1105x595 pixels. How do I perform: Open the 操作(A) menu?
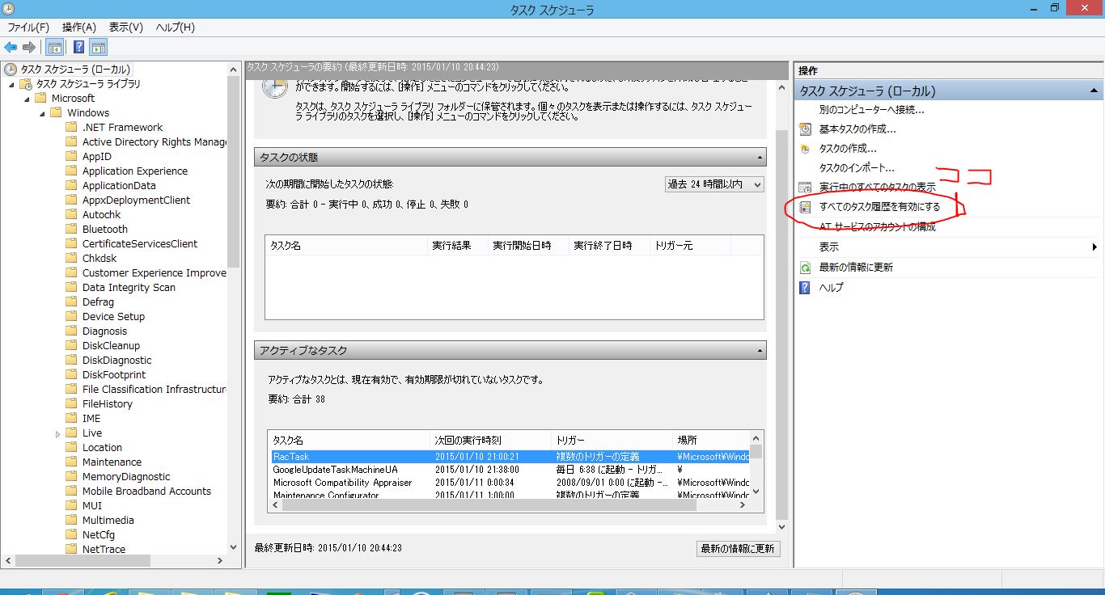pyautogui.click(x=79, y=27)
